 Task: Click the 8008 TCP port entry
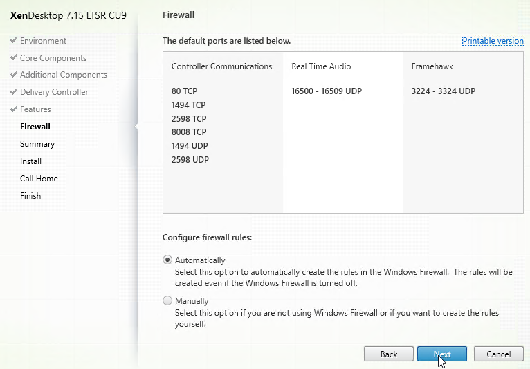coord(189,132)
